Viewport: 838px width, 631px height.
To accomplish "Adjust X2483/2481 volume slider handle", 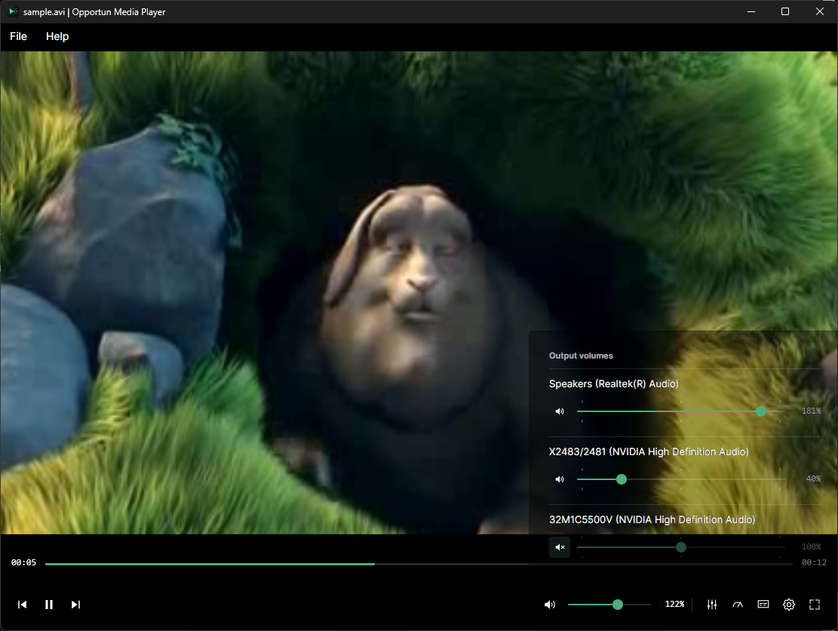I will 622,479.
